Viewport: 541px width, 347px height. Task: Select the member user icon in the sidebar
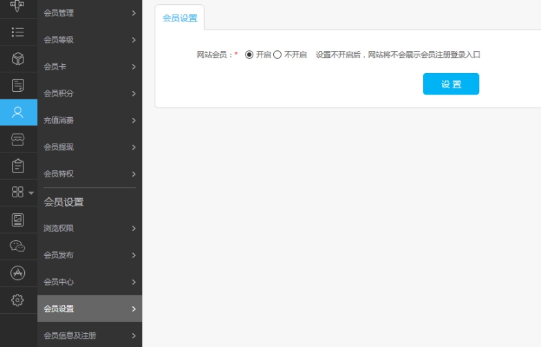click(18, 112)
